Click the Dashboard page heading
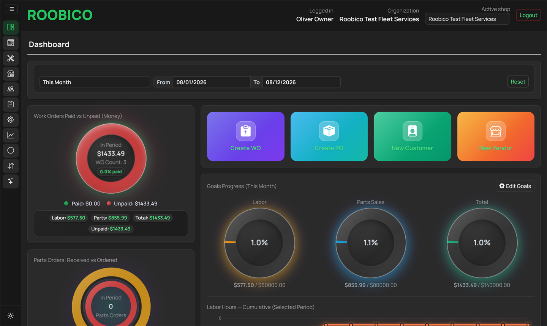547x326 pixels. (49, 44)
